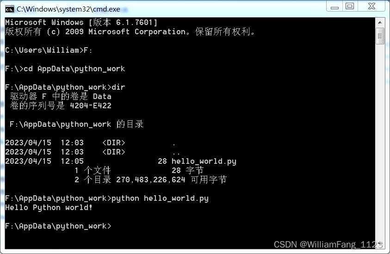Click the Microsoft Windows version 6.1.7601 line
The width and height of the screenshot is (390, 254).
[81, 23]
